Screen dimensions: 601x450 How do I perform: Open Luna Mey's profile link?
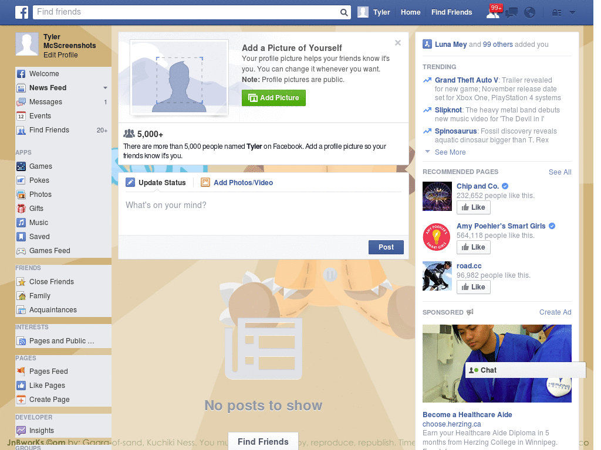click(451, 45)
